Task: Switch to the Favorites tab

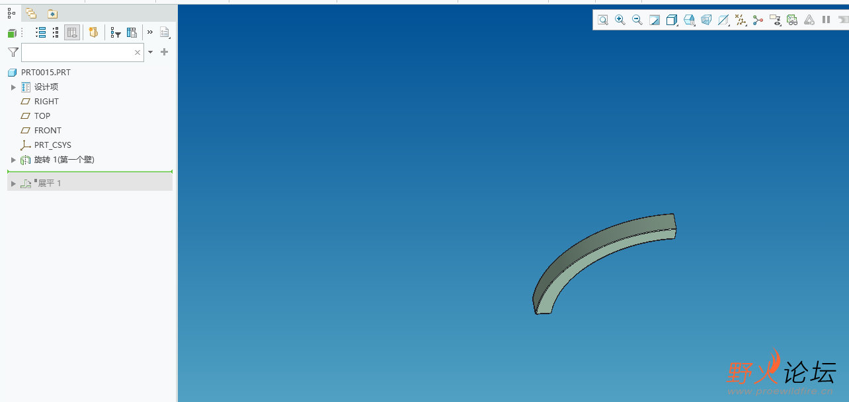Action: [52, 13]
